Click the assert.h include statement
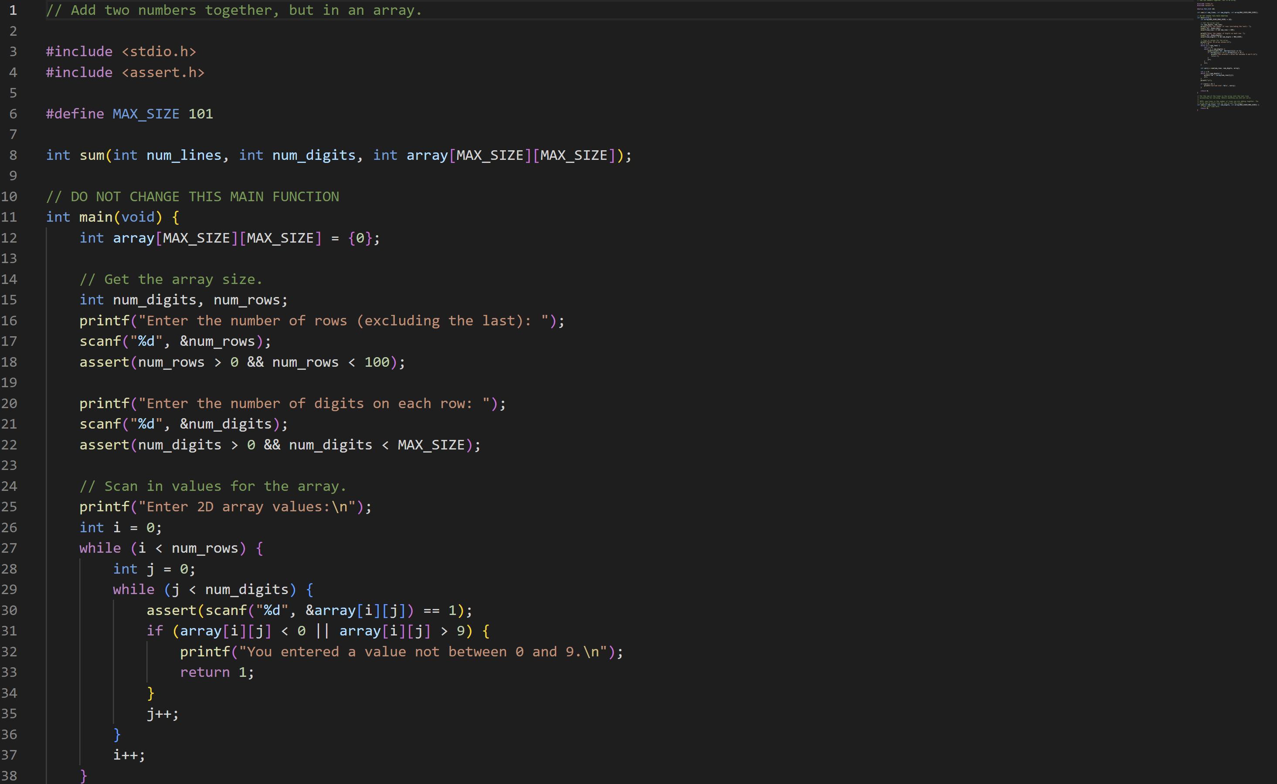Viewport: 1277px width, 784px height. click(125, 72)
